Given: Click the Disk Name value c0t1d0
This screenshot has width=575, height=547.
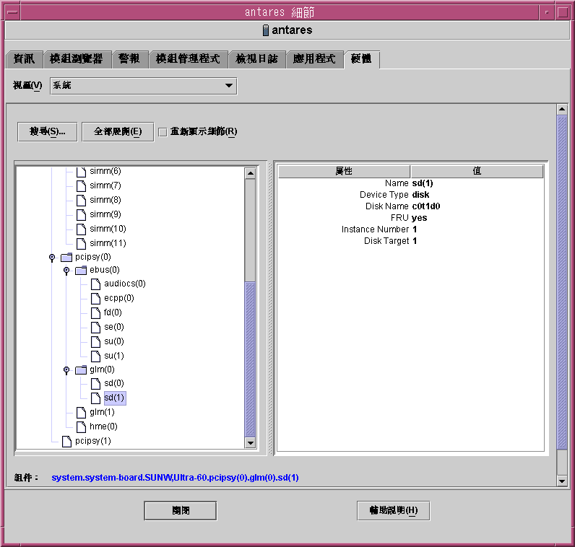Looking at the screenshot, I should 426,206.
